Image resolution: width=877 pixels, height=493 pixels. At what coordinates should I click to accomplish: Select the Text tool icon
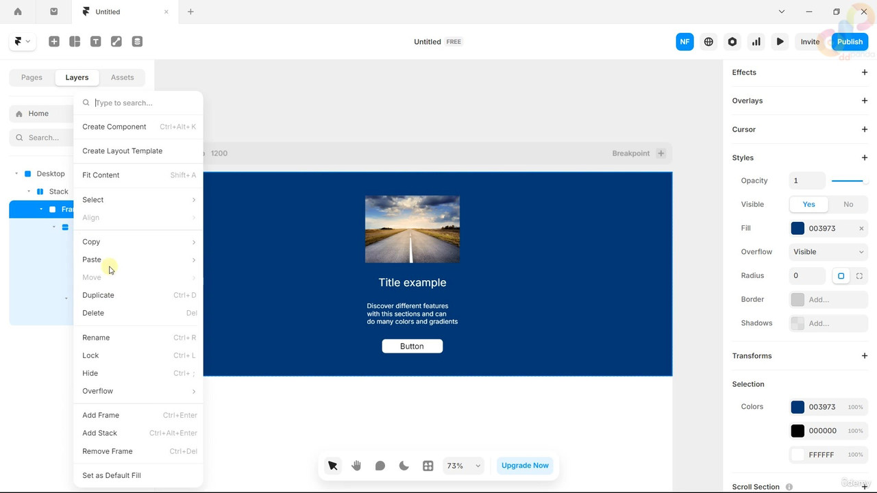pyautogui.click(x=96, y=42)
